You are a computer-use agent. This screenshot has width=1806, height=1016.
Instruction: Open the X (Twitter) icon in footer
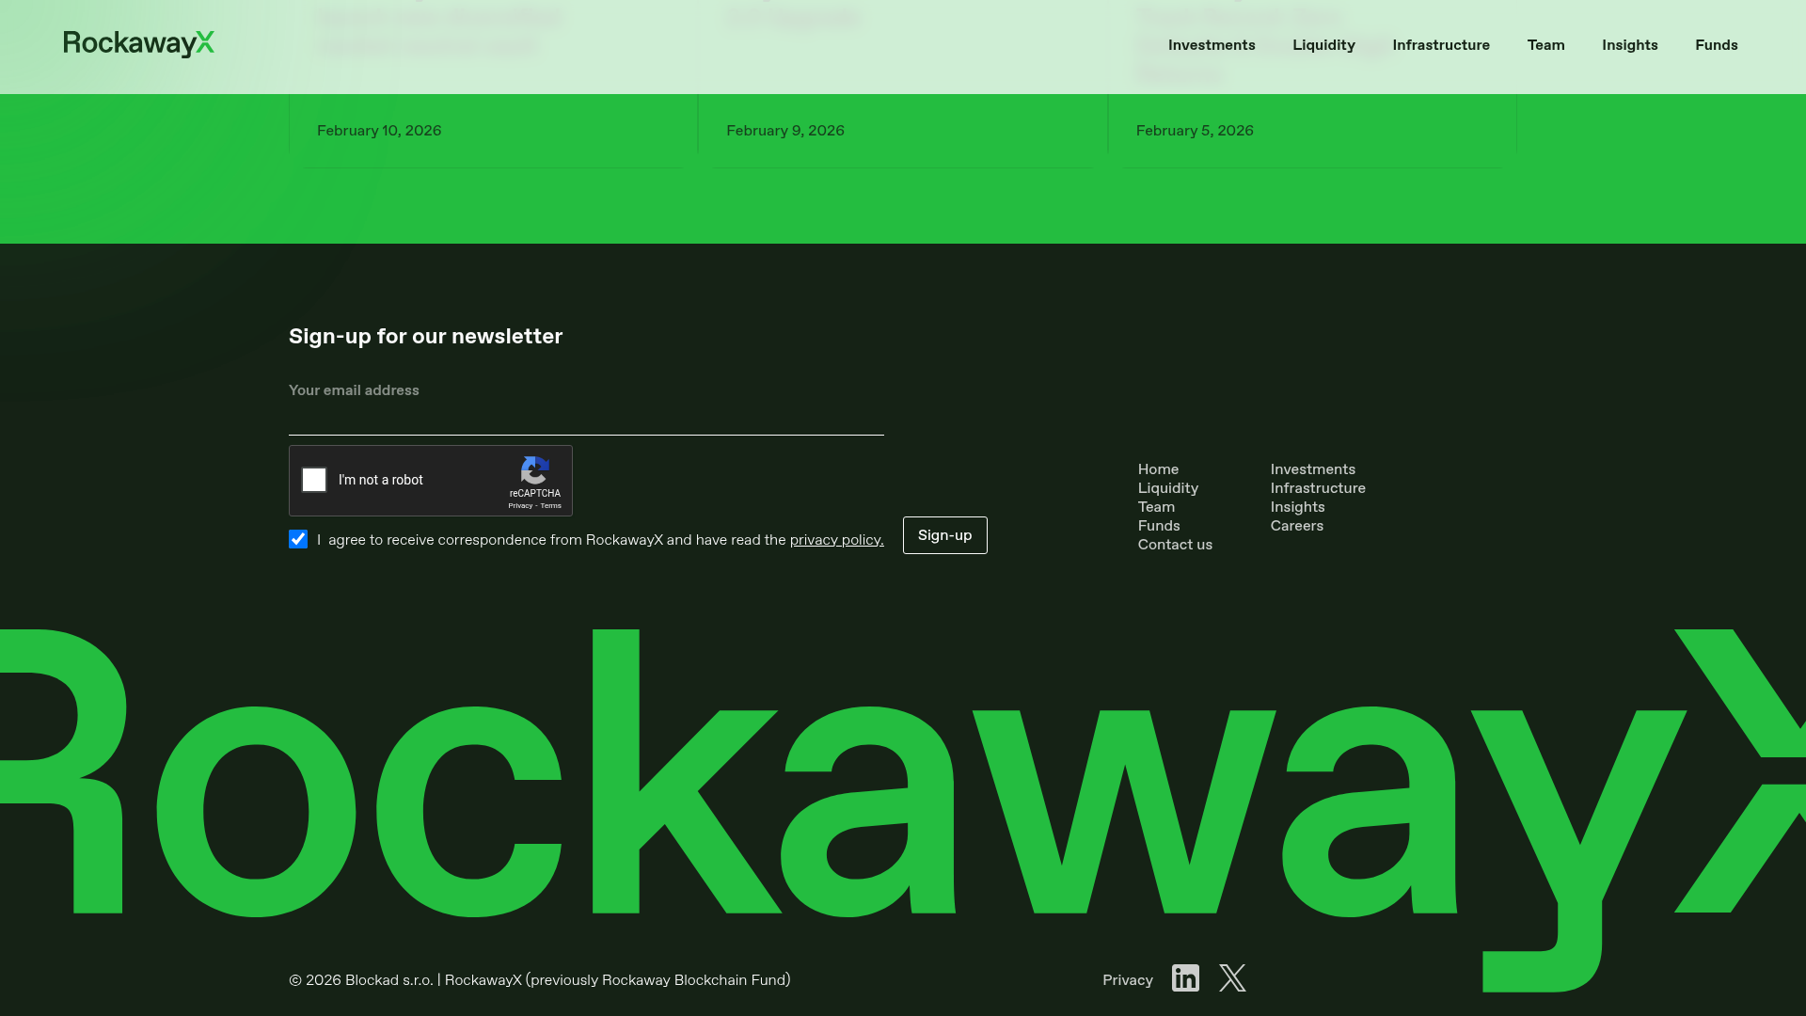tap(1232, 978)
